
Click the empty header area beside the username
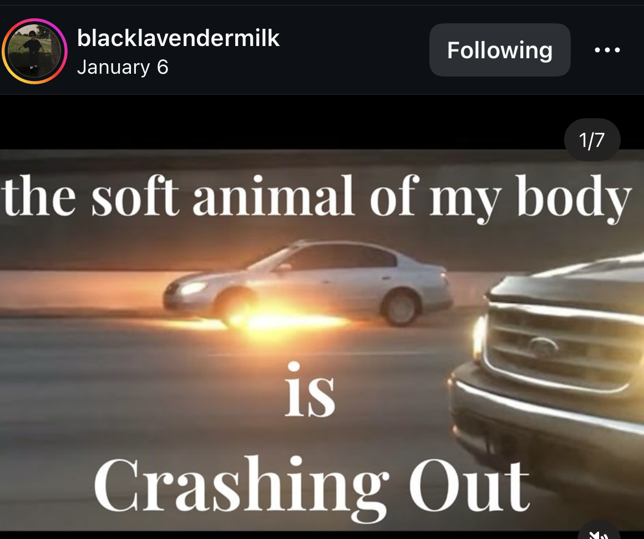tap(353, 50)
